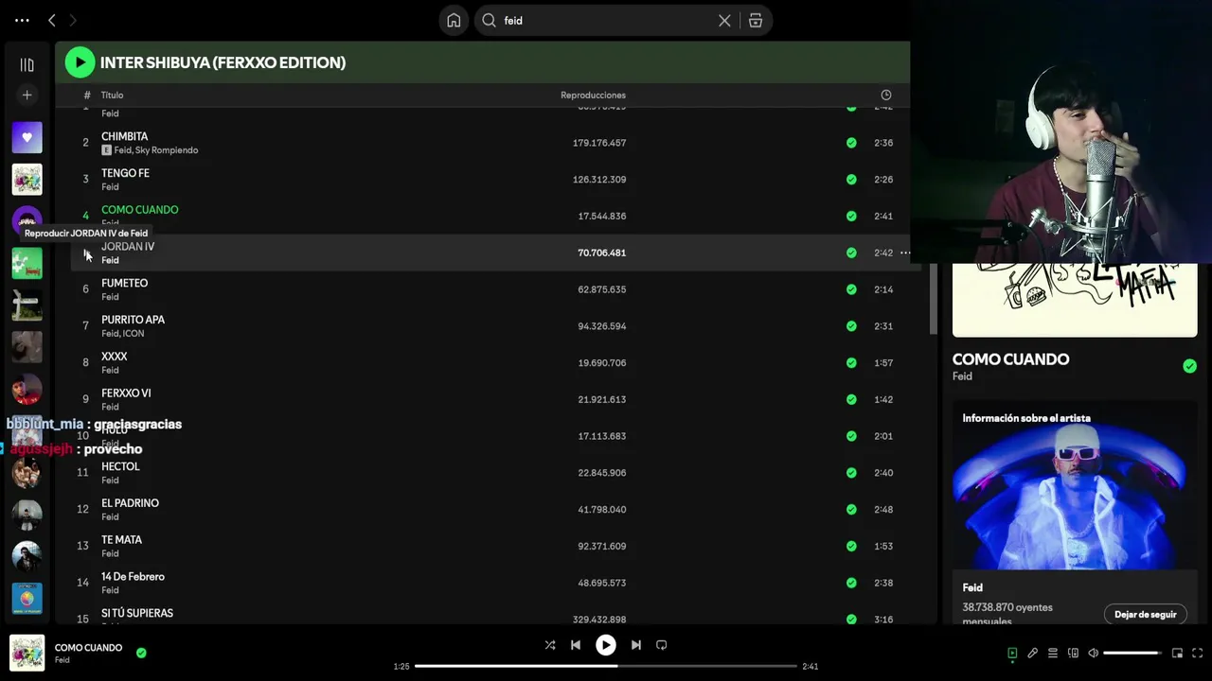Open the three-dot app menu

click(x=22, y=20)
